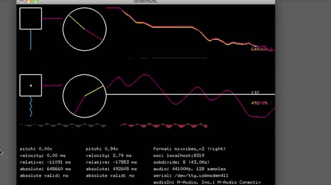Click the "pitch: 0.00x" readout
Image resolution: width=331 pixels, height=185 pixels.
coord(36,149)
